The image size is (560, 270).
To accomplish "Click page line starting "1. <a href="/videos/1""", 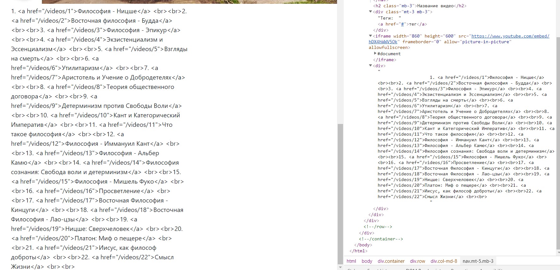I will coord(99,11).
